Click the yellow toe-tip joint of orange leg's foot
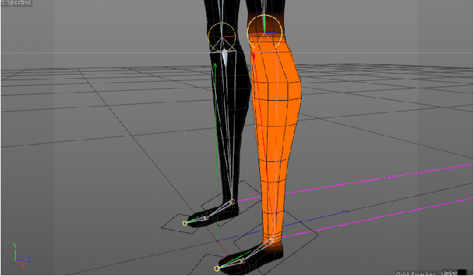Screen dimensions: 474x276 [x=216, y=268]
